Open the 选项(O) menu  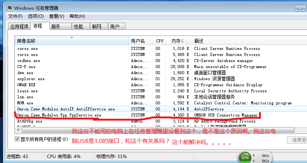click(36, 16)
